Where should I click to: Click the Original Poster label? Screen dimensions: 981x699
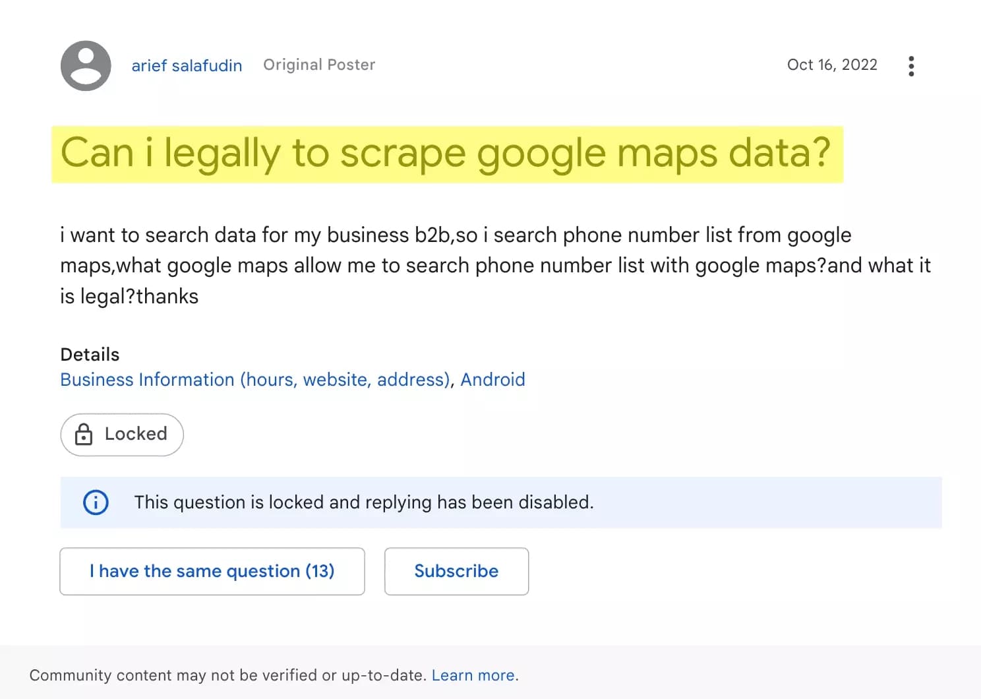point(319,65)
